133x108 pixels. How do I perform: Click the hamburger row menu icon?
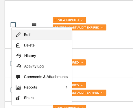pyautogui.click(x=34, y=24)
